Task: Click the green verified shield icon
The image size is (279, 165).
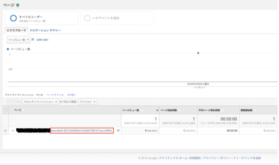Action: 18,5
